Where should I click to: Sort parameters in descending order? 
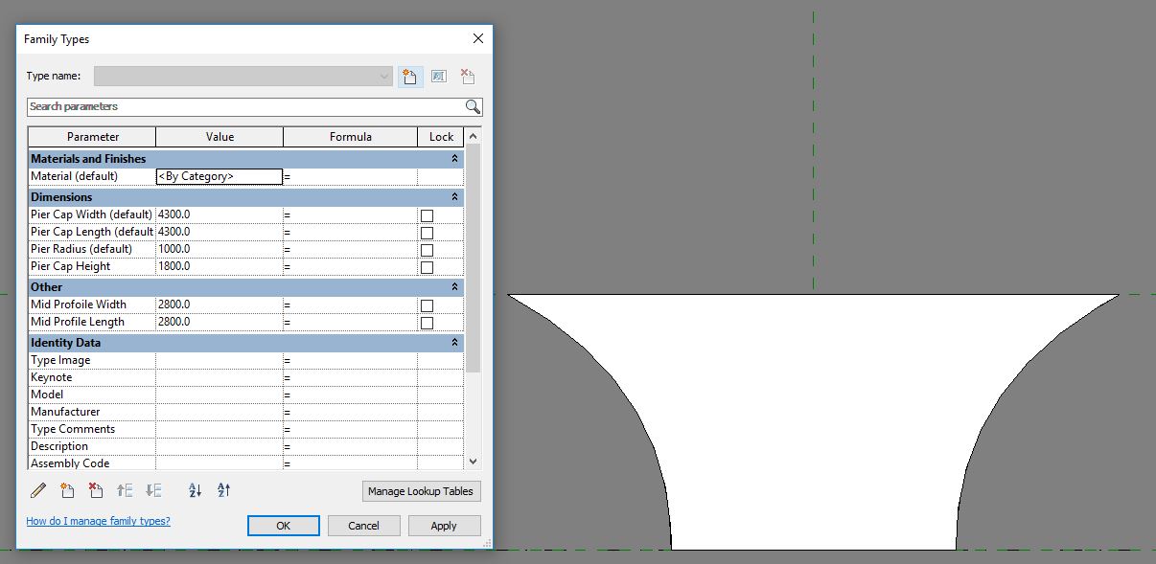tap(223, 490)
